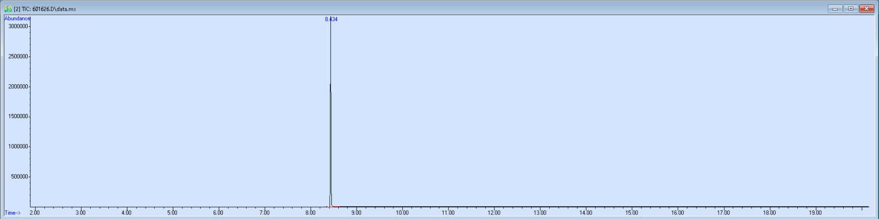This screenshot has width=879, height=219.
Task: Click the 500000 abundance tick label
Action: 20,177
